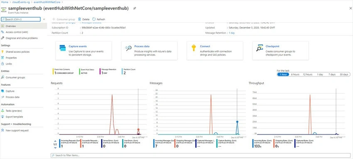Click the Shared access policies key icon

tap(2, 52)
